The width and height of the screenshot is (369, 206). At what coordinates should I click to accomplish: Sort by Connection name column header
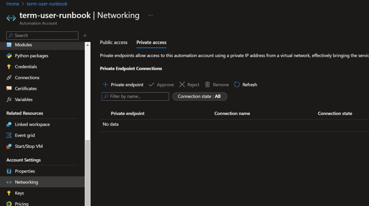pos(232,114)
